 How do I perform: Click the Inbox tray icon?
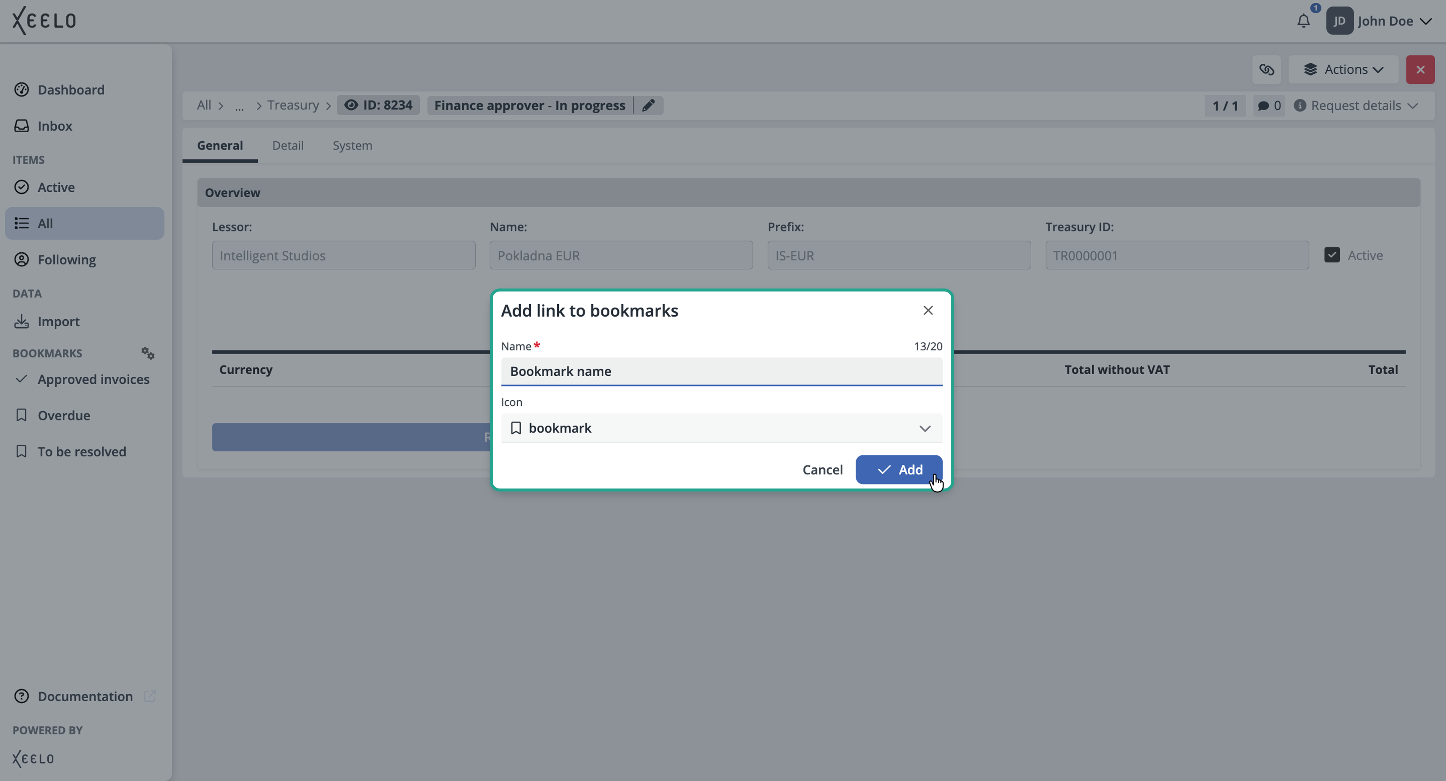click(x=21, y=126)
